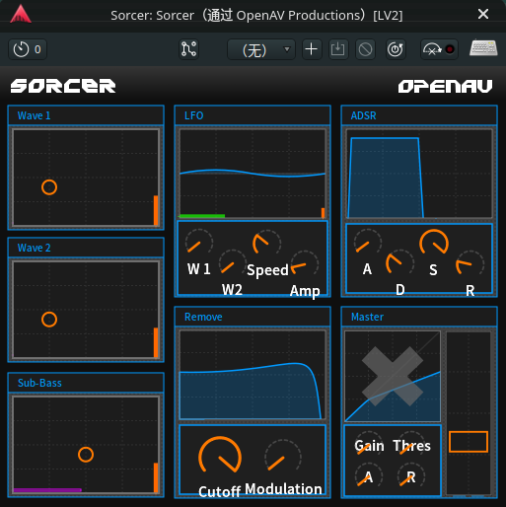Image resolution: width=506 pixels, height=507 pixels.
Task: Click the Wave 1 volume orange bar
Action: (x=156, y=210)
